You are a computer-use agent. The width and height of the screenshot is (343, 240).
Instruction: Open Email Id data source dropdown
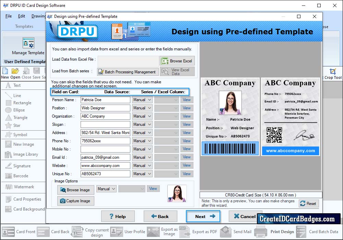pos(142,157)
